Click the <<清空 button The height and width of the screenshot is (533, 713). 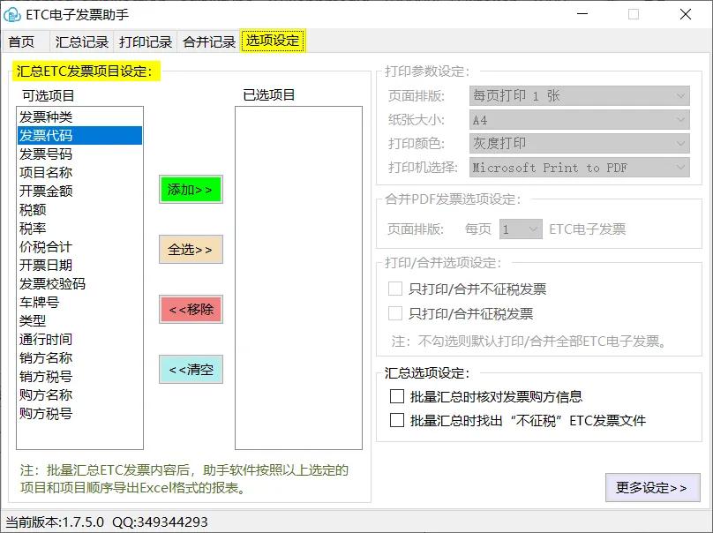pyautogui.click(x=191, y=369)
